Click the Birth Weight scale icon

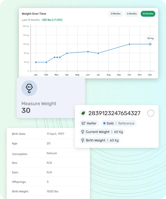pyautogui.click(x=82, y=140)
